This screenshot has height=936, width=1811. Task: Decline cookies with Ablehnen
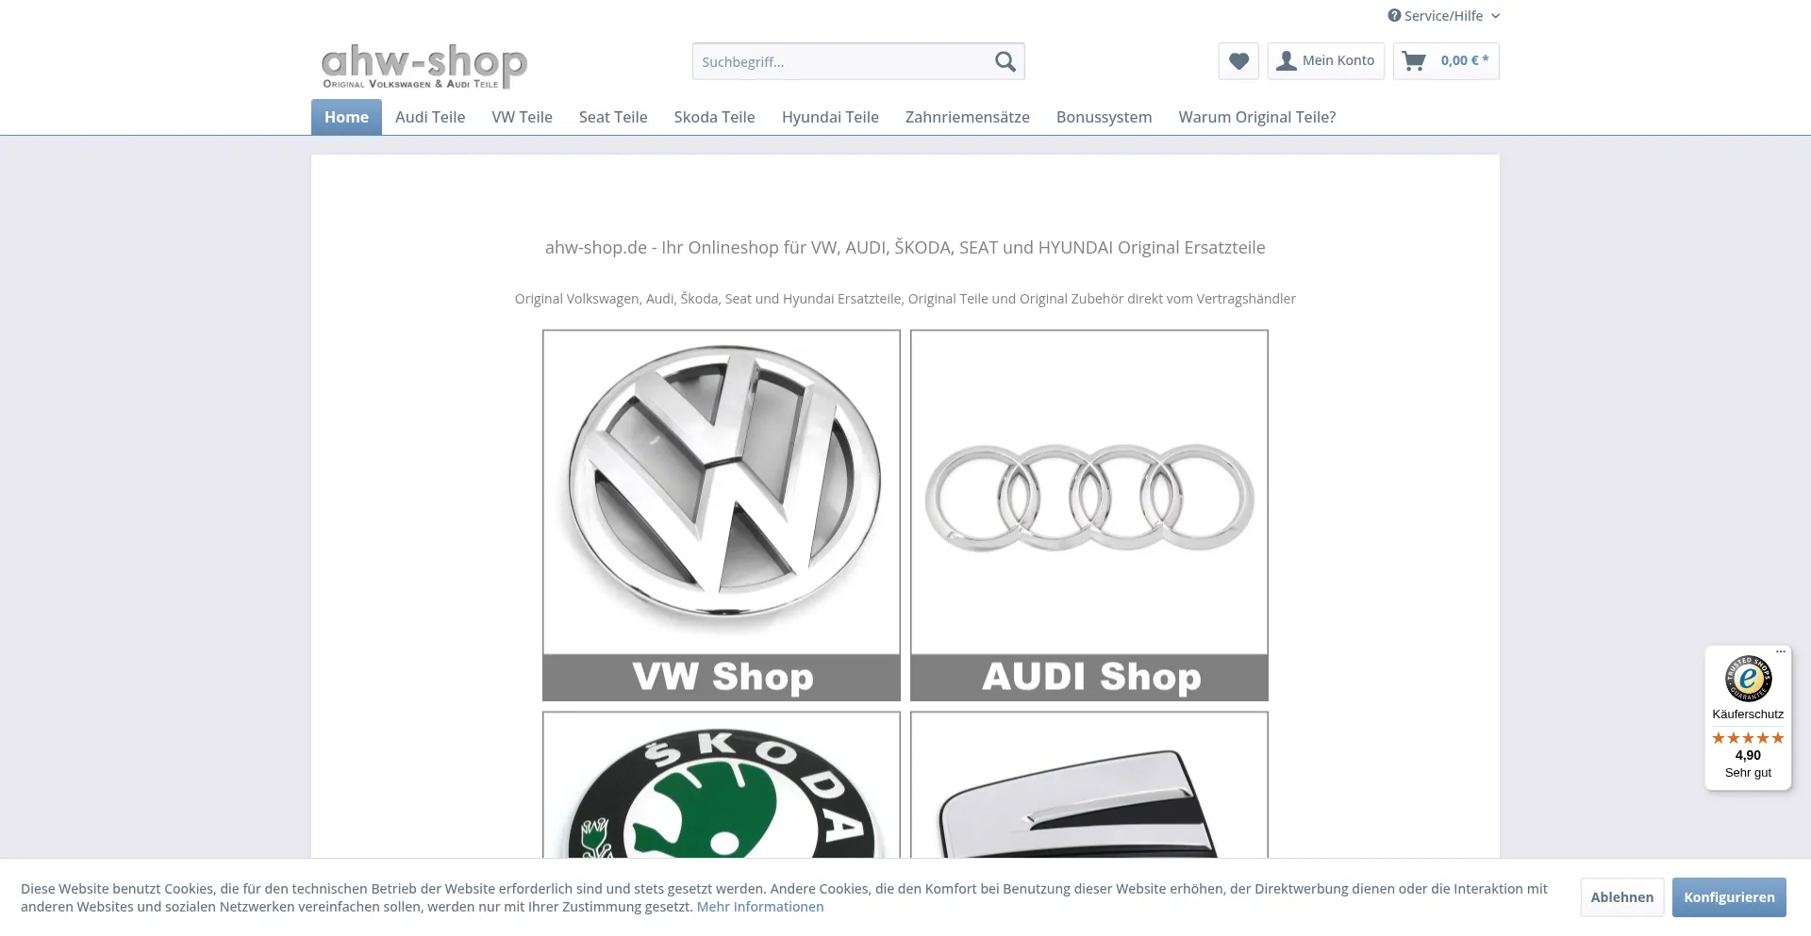1621,897
